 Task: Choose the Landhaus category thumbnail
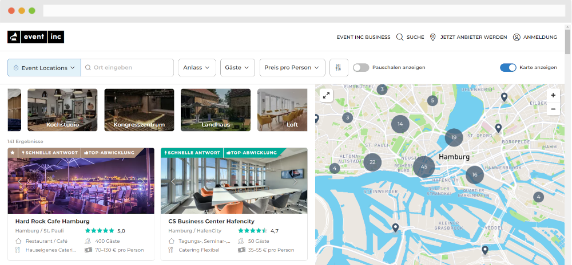tap(216, 110)
